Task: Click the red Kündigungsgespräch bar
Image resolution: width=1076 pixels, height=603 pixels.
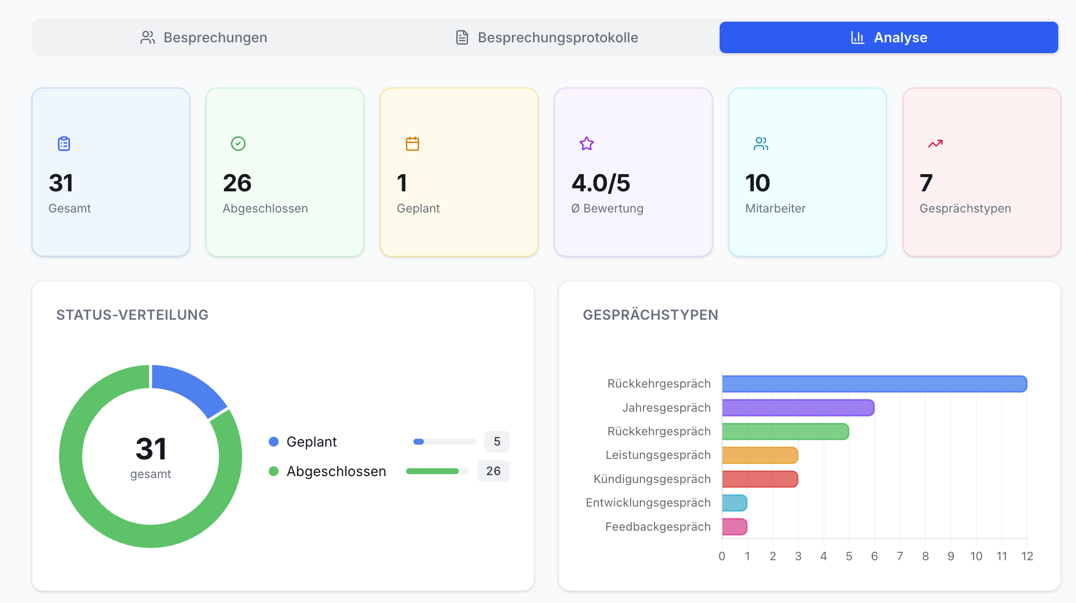Action: pos(760,479)
